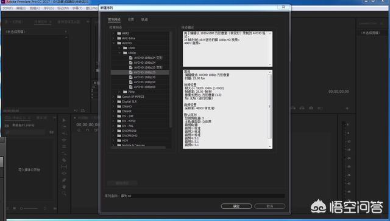
Task: Switch to the 设置 tab
Action: tap(131, 19)
